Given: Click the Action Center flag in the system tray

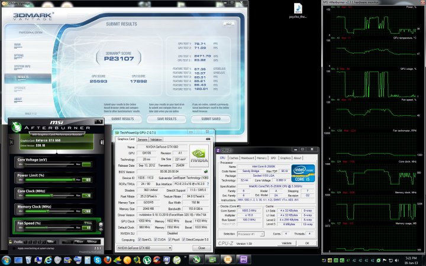Looking at the screenshot, I should (x=385, y=260).
